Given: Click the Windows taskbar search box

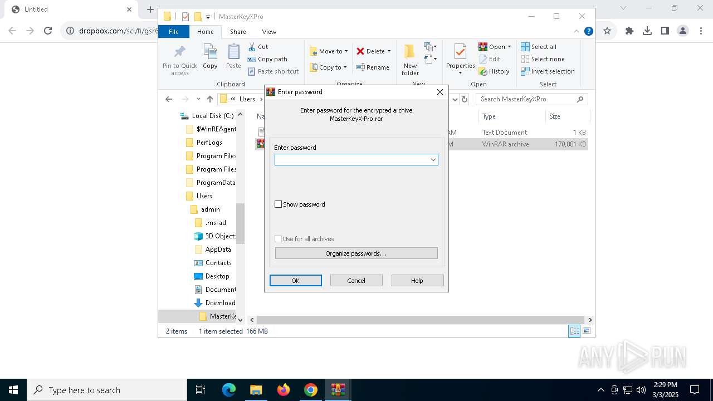Looking at the screenshot, I should tap(107, 390).
